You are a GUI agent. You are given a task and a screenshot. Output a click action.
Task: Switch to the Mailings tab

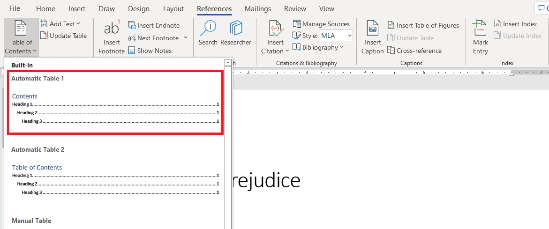click(x=258, y=9)
